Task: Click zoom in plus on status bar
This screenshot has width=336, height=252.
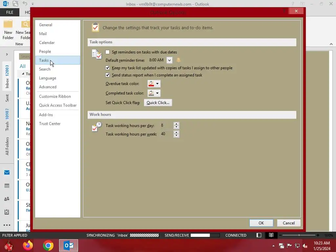Action: point(318,235)
